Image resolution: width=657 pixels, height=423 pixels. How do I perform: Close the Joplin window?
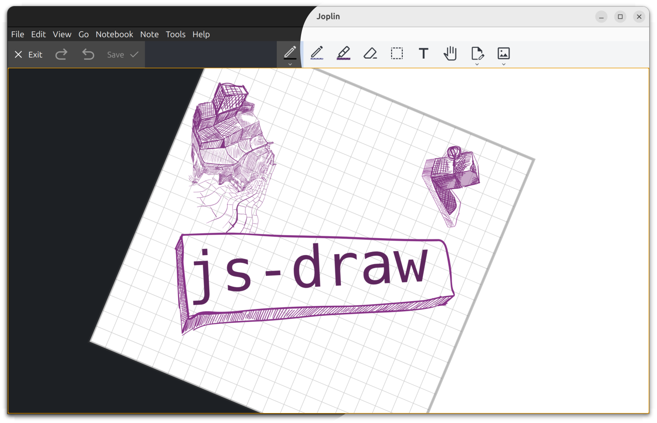tap(639, 16)
